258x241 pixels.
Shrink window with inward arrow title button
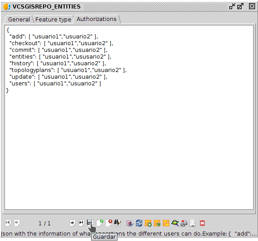click(232, 7)
